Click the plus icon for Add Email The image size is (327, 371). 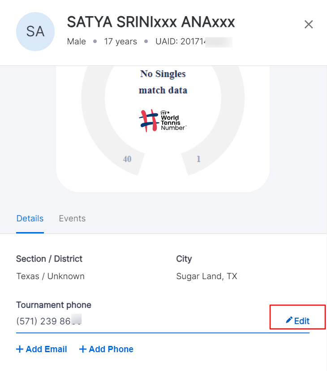20,349
